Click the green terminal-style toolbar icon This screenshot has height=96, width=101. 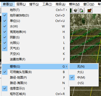pos(71,10)
